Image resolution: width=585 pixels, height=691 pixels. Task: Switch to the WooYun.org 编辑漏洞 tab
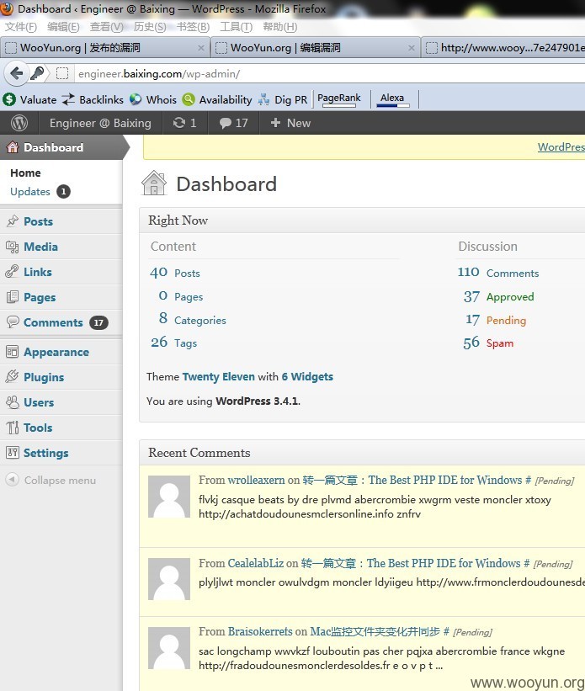[x=315, y=48]
